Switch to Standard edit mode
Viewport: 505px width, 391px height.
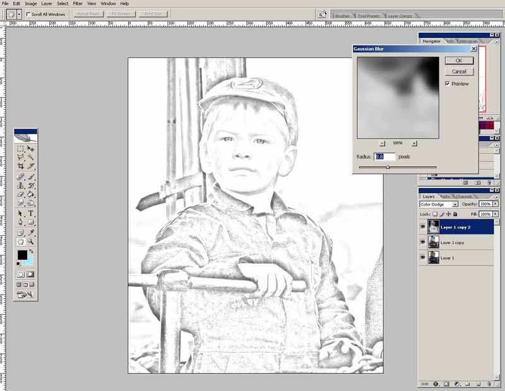click(x=21, y=274)
